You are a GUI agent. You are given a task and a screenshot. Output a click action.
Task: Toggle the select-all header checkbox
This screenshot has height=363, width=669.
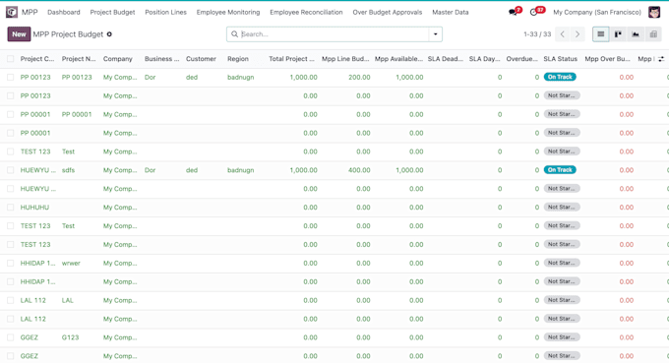pyautogui.click(x=10, y=59)
